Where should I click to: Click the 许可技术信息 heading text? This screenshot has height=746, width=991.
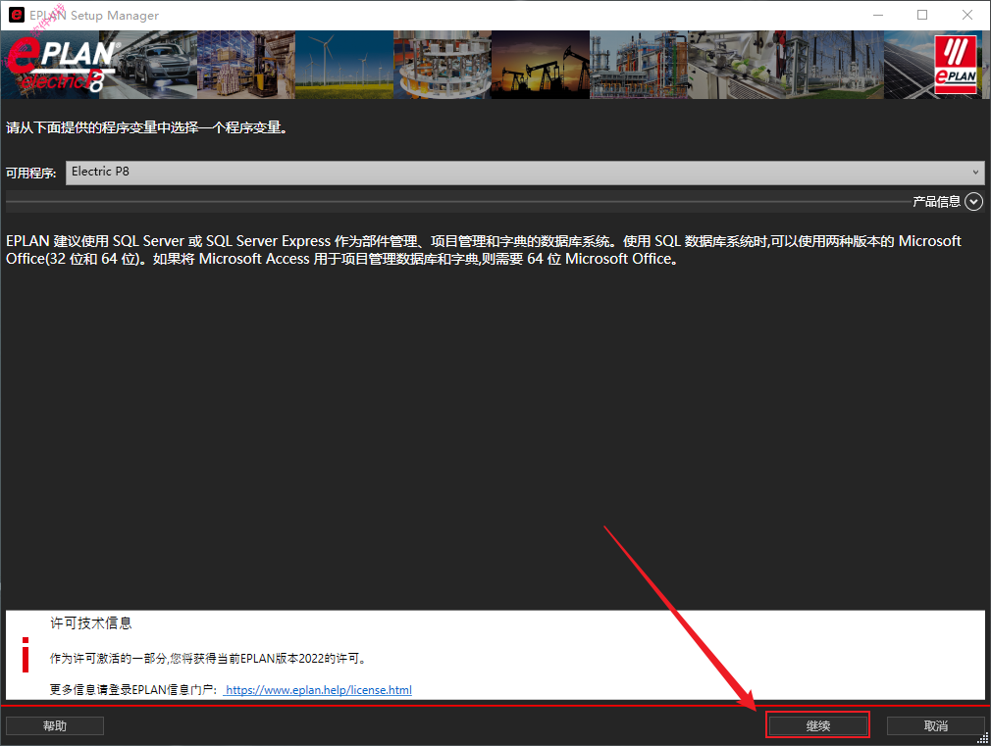tap(91, 623)
